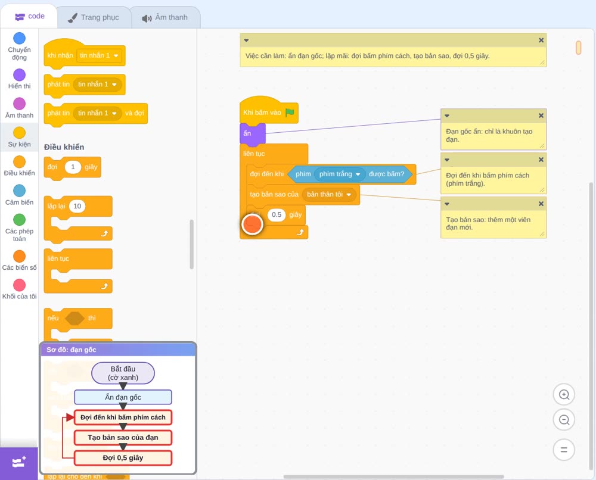The width and height of the screenshot is (596, 480).
Task: Reset workspace zoom with equals icon
Action: click(564, 450)
